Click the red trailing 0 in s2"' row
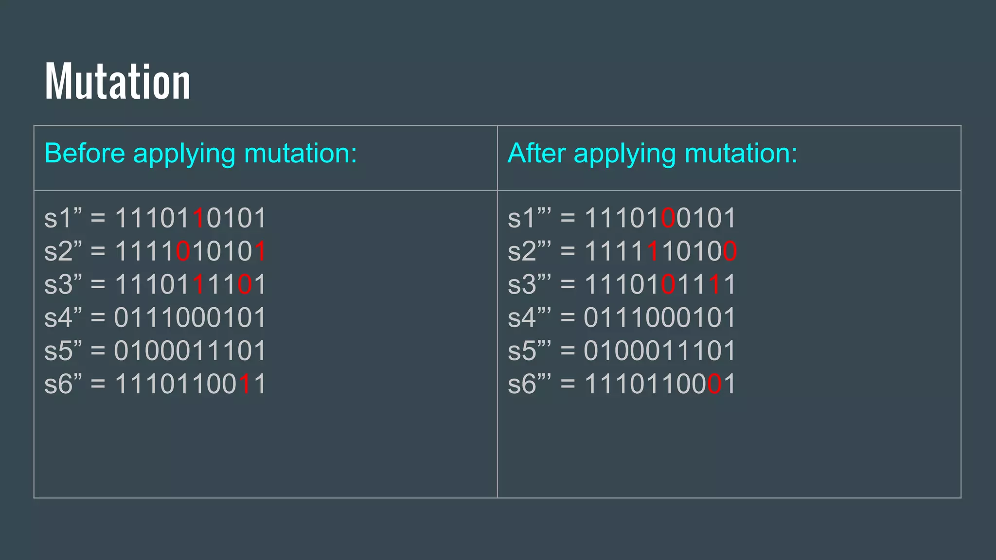 pyautogui.click(x=730, y=251)
